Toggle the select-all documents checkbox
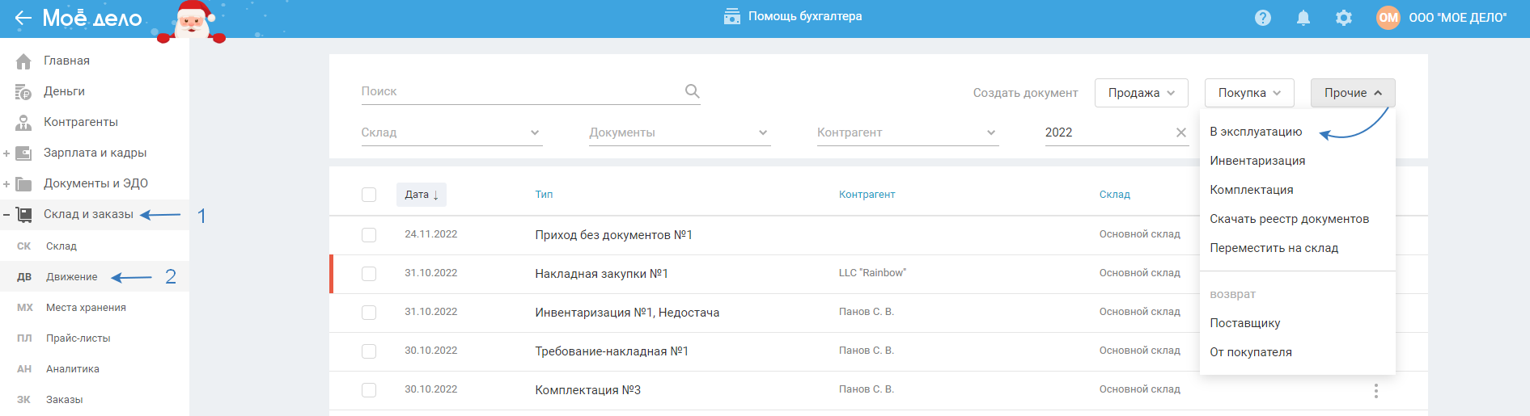The width and height of the screenshot is (1530, 416). (x=369, y=195)
